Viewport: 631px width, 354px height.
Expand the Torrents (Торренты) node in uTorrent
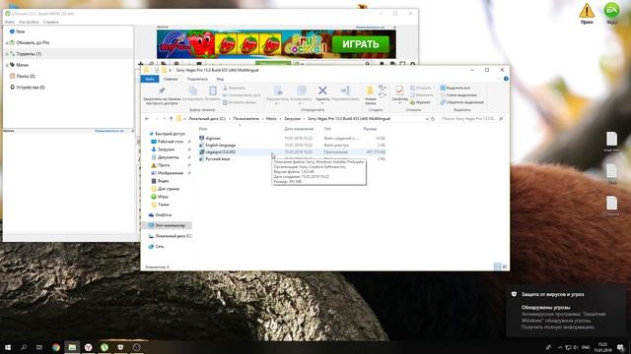[7, 54]
